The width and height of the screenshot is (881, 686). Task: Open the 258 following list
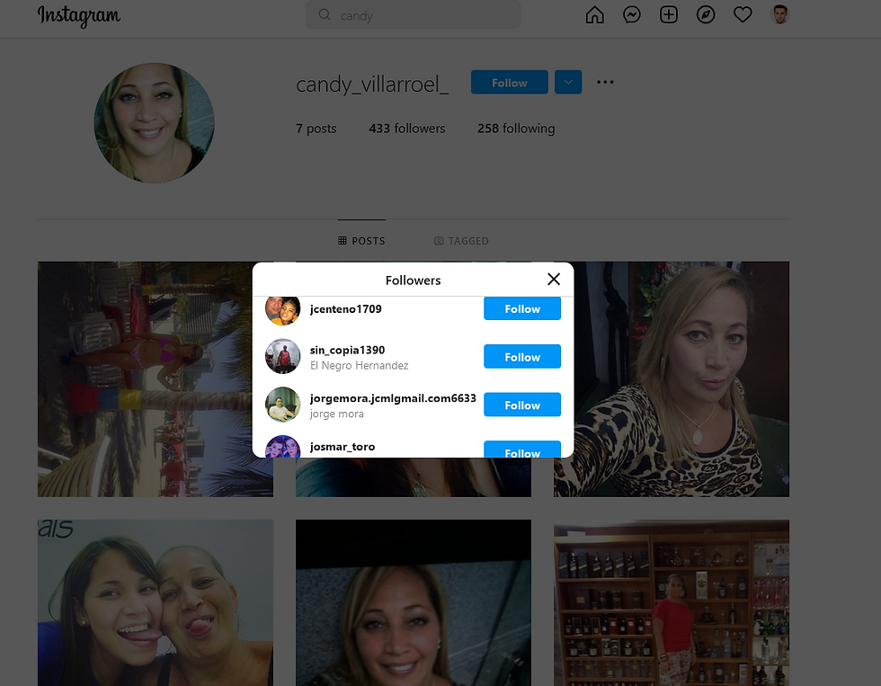point(516,129)
